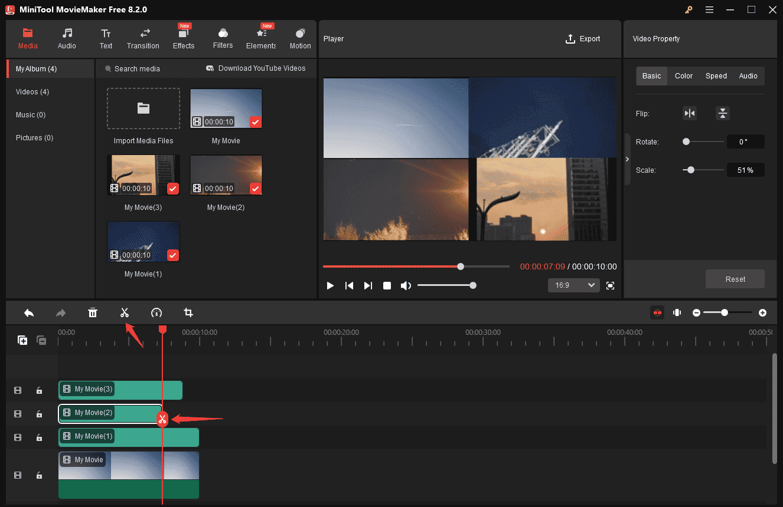
Task: Switch to the Audio property tab
Action: [x=748, y=76]
